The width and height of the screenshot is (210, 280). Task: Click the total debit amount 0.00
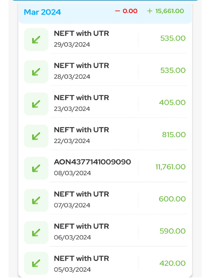[x=126, y=11]
